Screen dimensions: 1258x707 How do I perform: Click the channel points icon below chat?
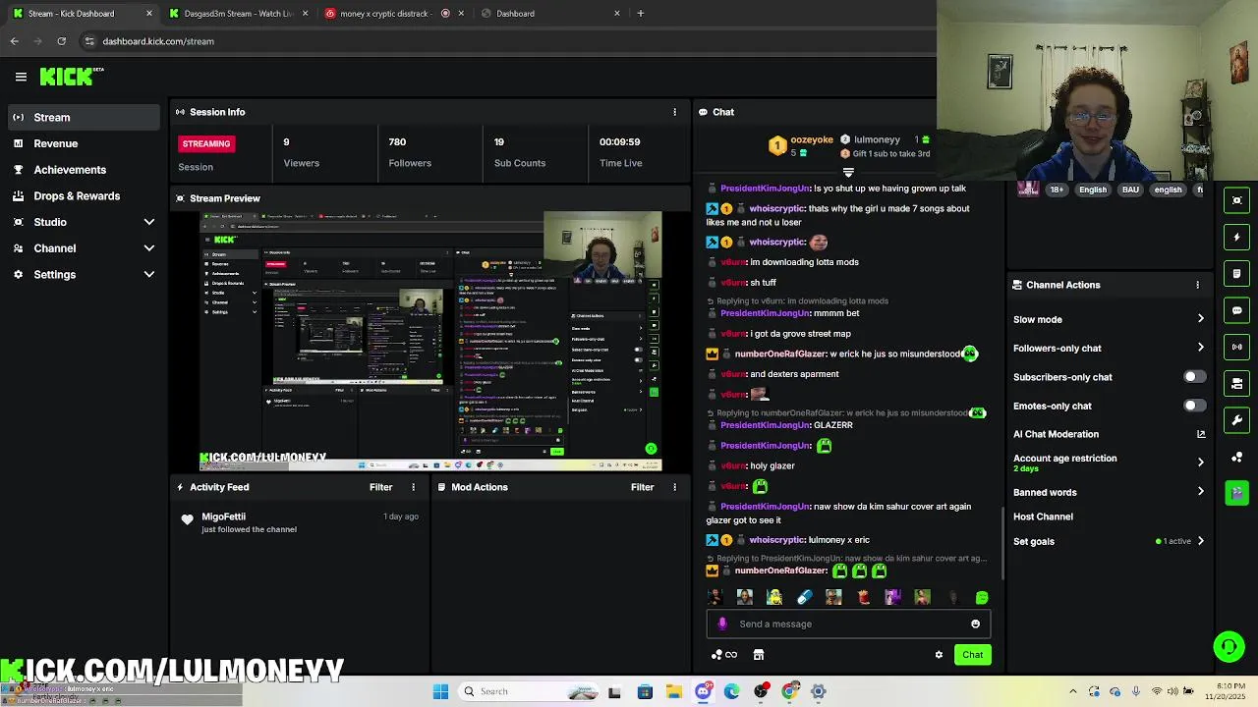[724, 655]
